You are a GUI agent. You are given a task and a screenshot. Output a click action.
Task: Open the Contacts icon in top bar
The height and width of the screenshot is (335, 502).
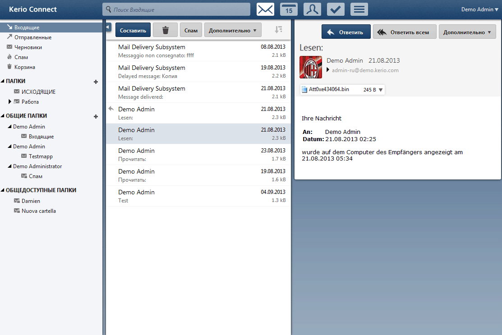click(312, 9)
